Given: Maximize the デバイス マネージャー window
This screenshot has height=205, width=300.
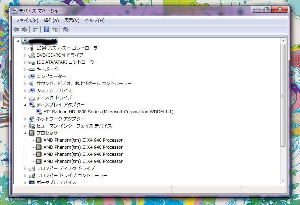Looking at the screenshot, I should pos(267,9).
